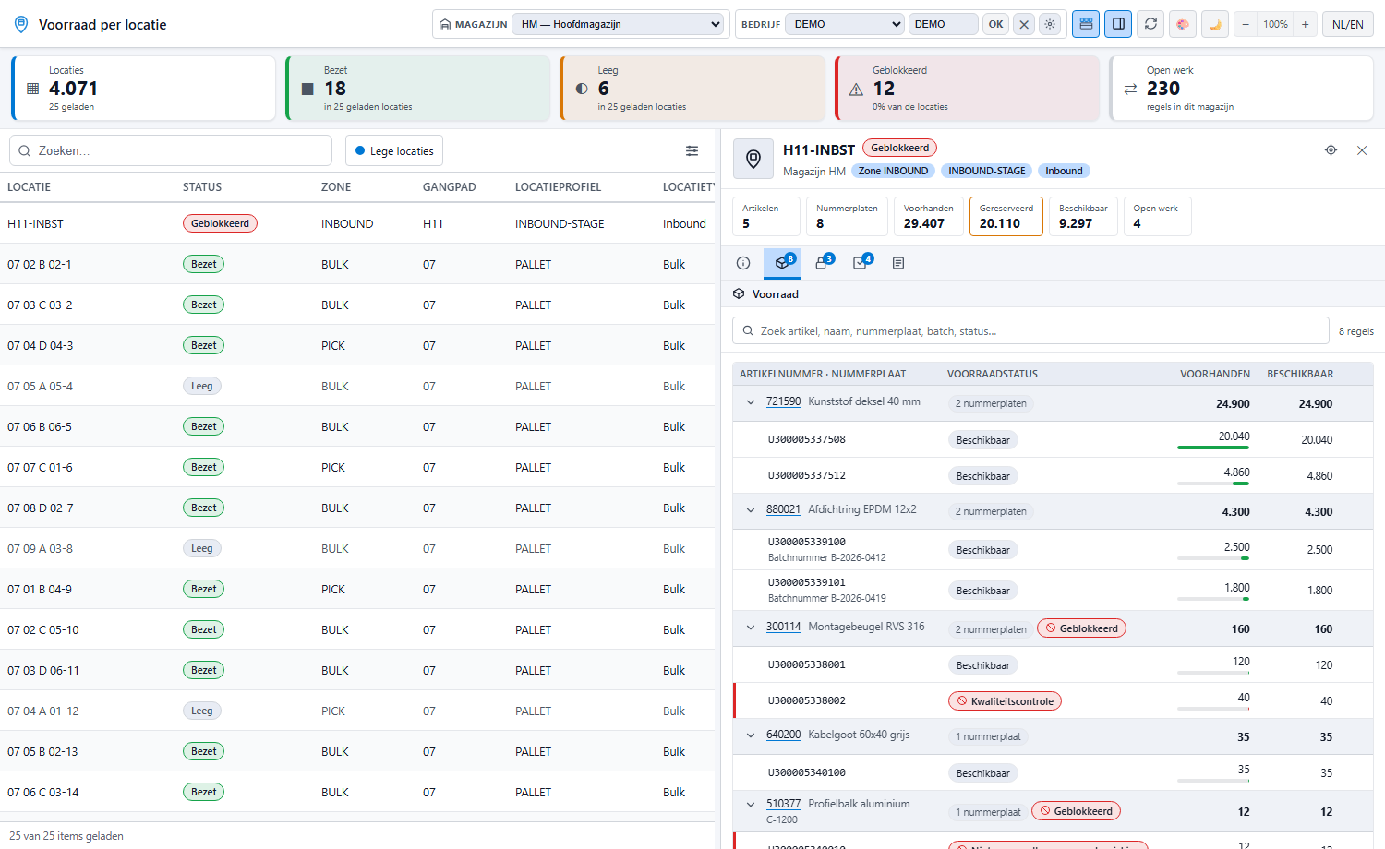Select location row 07 05 A 05-4
This screenshot has height=849, width=1385.
[x=357, y=386]
